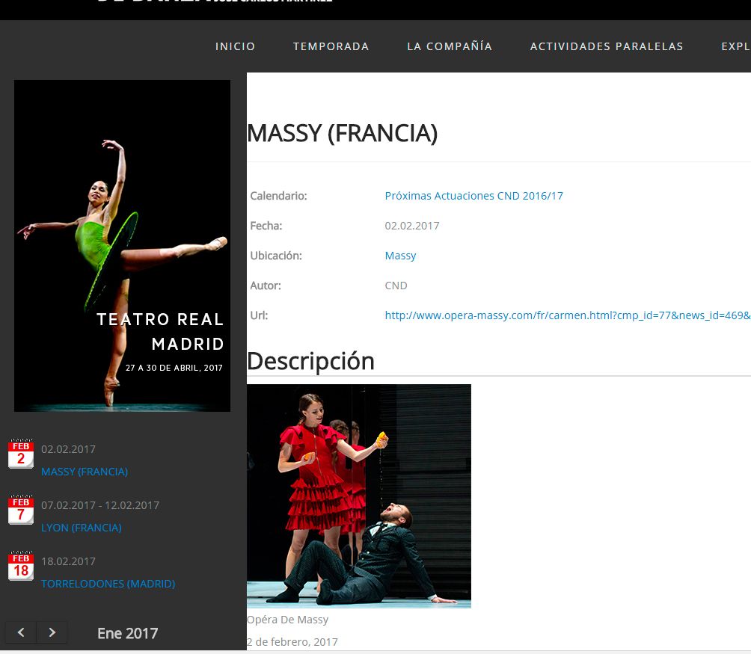
Task: Click the Ene 2017 month label
Action: click(127, 633)
